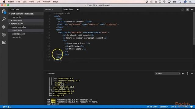Open the File menu
The image size is (195, 109).
point(18,2)
